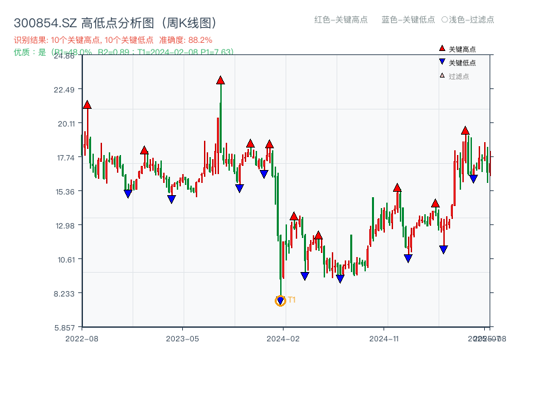Click the red 识别结果 summary line
Image resolution: width=544 pixels, height=408 pixels.
(113, 40)
